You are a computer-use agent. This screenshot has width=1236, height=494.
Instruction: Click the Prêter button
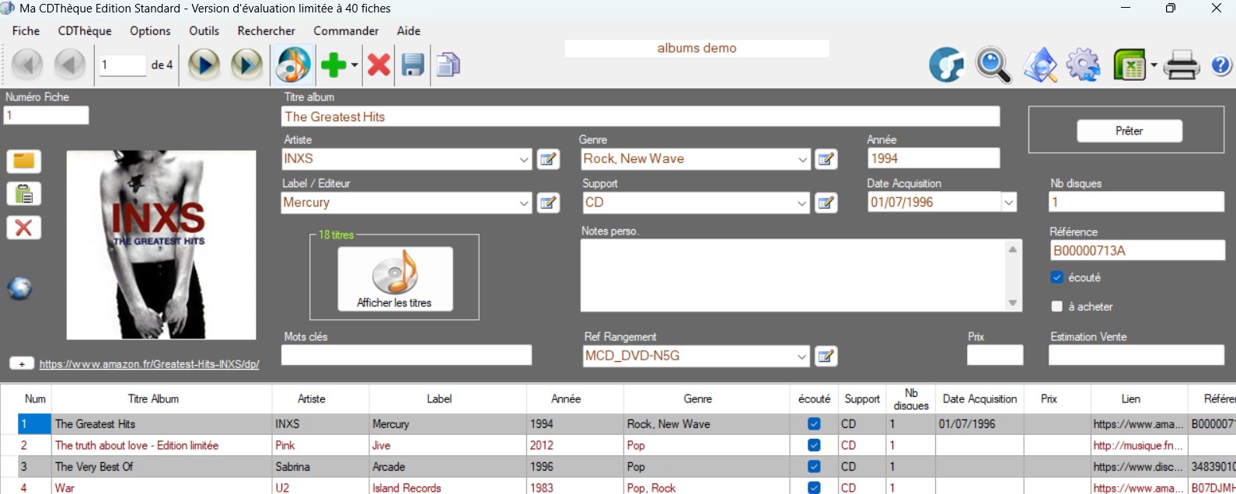[1129, 131]
